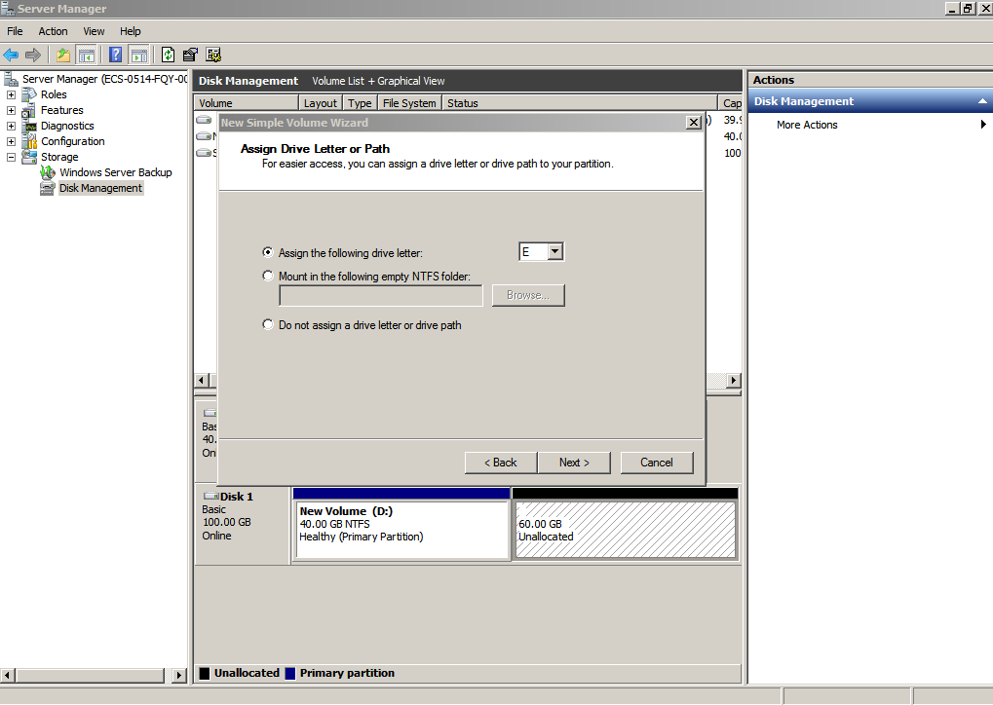Click the Refresh toolbar icon
993x705 pixels.
click(x=168, y=56)
